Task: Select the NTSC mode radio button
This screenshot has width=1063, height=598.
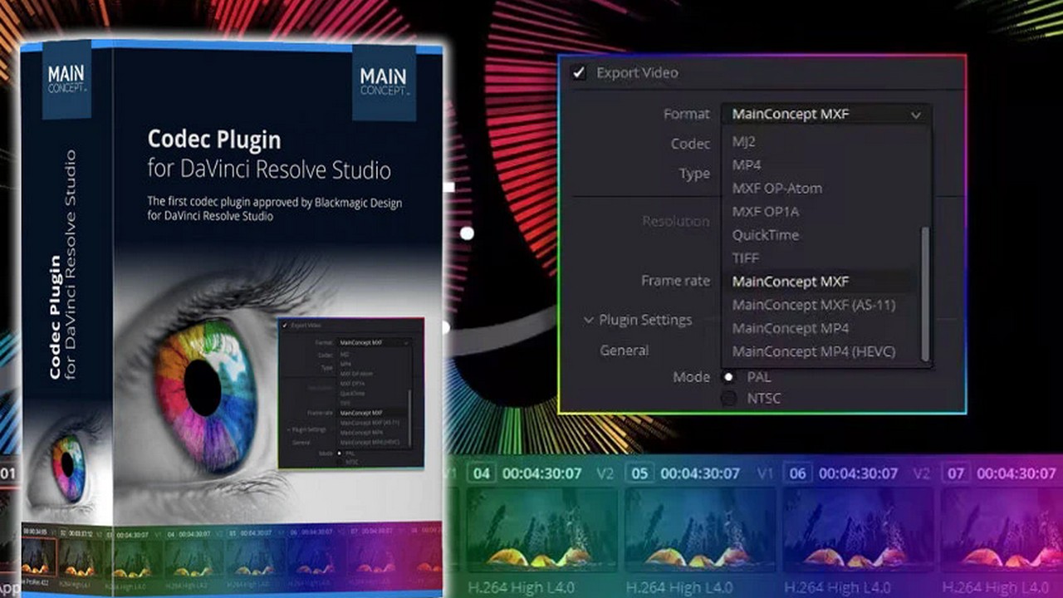Action: coord(729,399)
